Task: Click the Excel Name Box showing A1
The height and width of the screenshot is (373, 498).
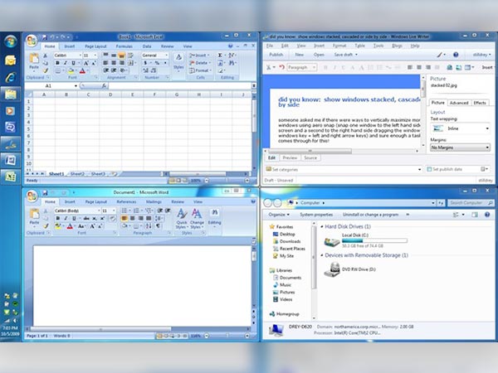Action: (50, 85)
